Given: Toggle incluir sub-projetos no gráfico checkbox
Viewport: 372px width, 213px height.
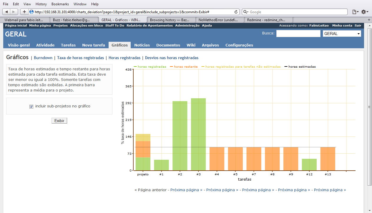Looking at the screenshot, I should coord(31,106).
